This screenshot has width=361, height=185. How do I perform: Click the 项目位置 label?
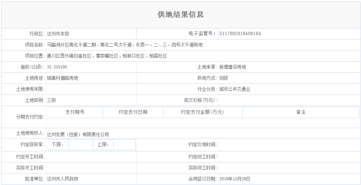click(35, 56)
